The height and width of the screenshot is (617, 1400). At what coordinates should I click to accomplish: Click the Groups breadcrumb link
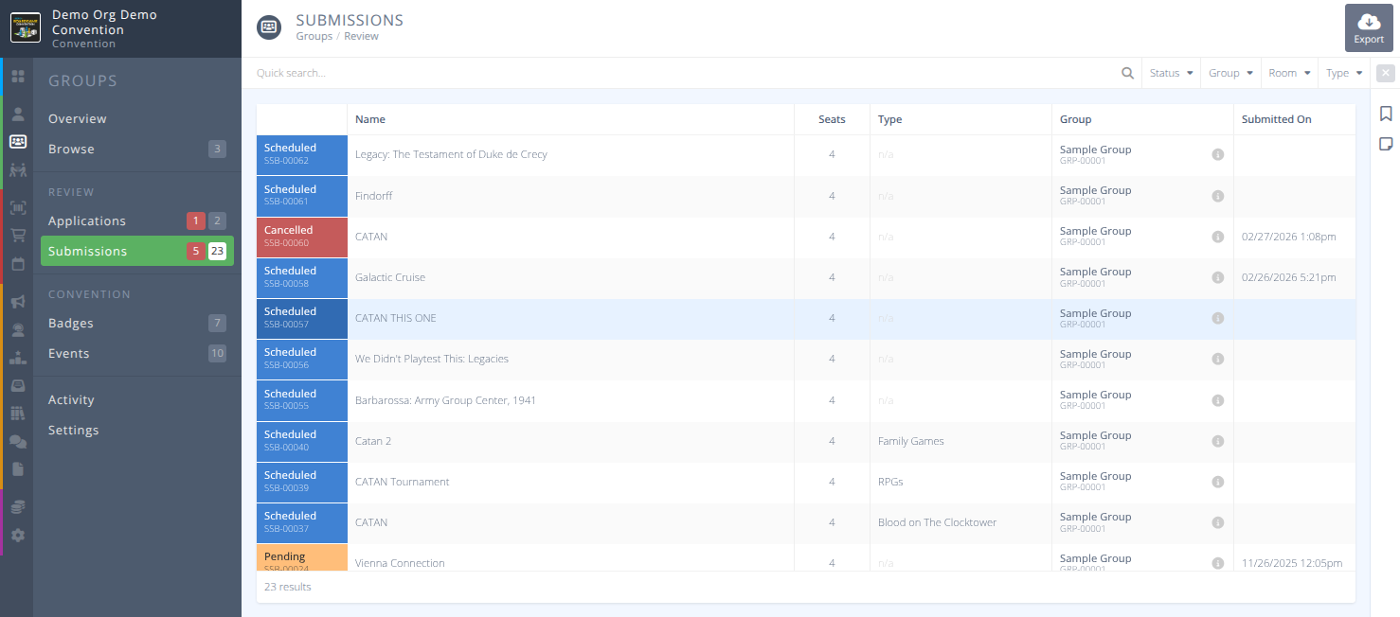pyautogui.click(x=314, y=36)
